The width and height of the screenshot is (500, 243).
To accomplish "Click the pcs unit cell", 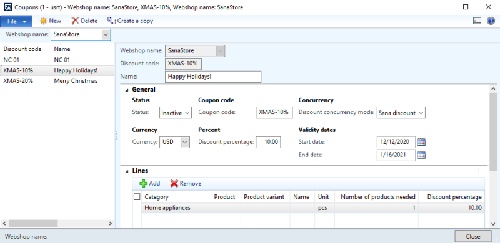I will [324, 208].
